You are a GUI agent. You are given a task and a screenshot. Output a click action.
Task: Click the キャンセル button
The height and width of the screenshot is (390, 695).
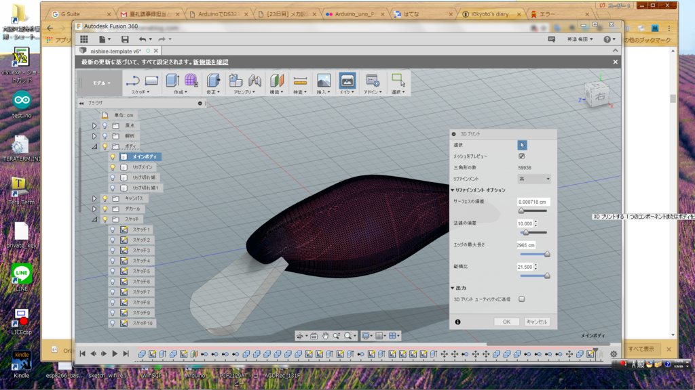coord(536,322)
